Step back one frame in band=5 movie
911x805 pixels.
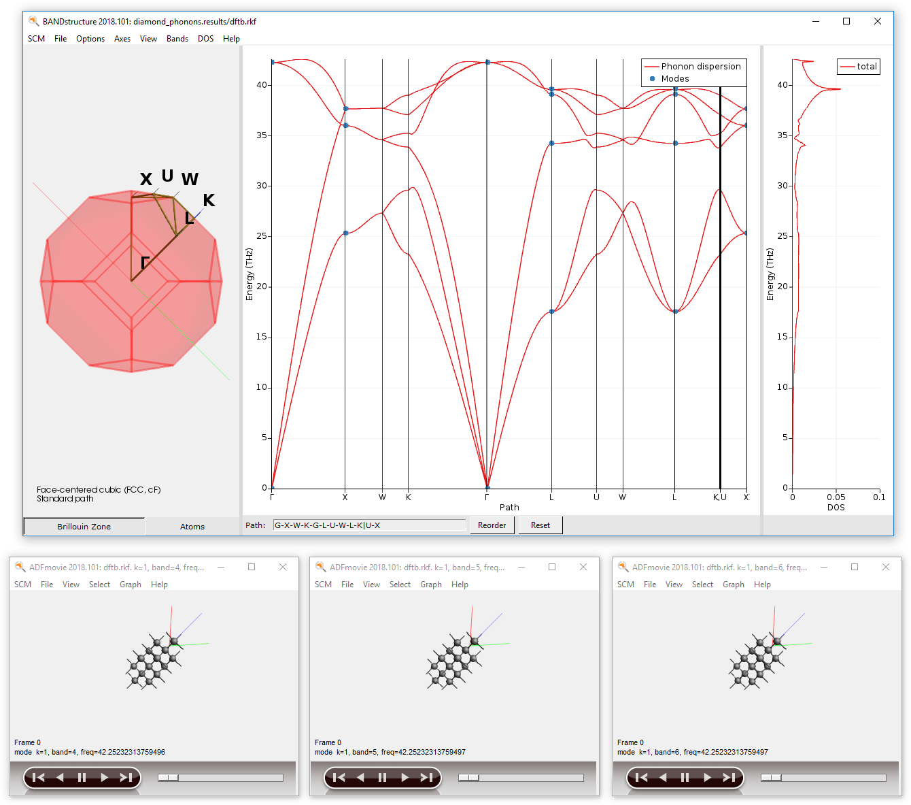click(360, 778)
